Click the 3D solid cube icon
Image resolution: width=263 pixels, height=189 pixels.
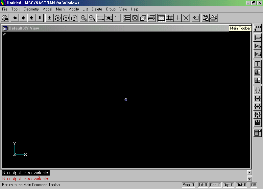click(143, 18)
